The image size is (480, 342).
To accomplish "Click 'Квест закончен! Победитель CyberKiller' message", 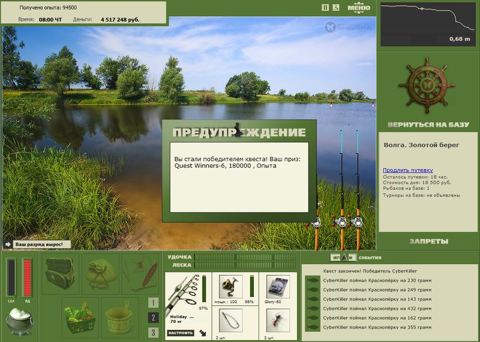I will pyautogui.click(x=370, y=271).
